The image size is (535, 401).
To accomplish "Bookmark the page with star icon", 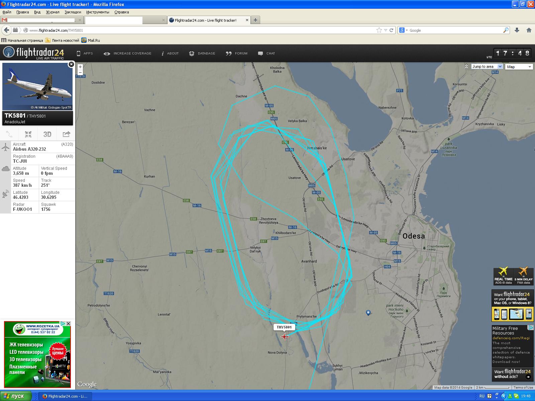I will [379, 30].
